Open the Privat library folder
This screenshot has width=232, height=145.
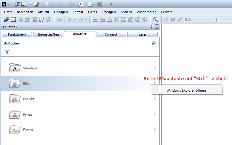coord(28,114)
